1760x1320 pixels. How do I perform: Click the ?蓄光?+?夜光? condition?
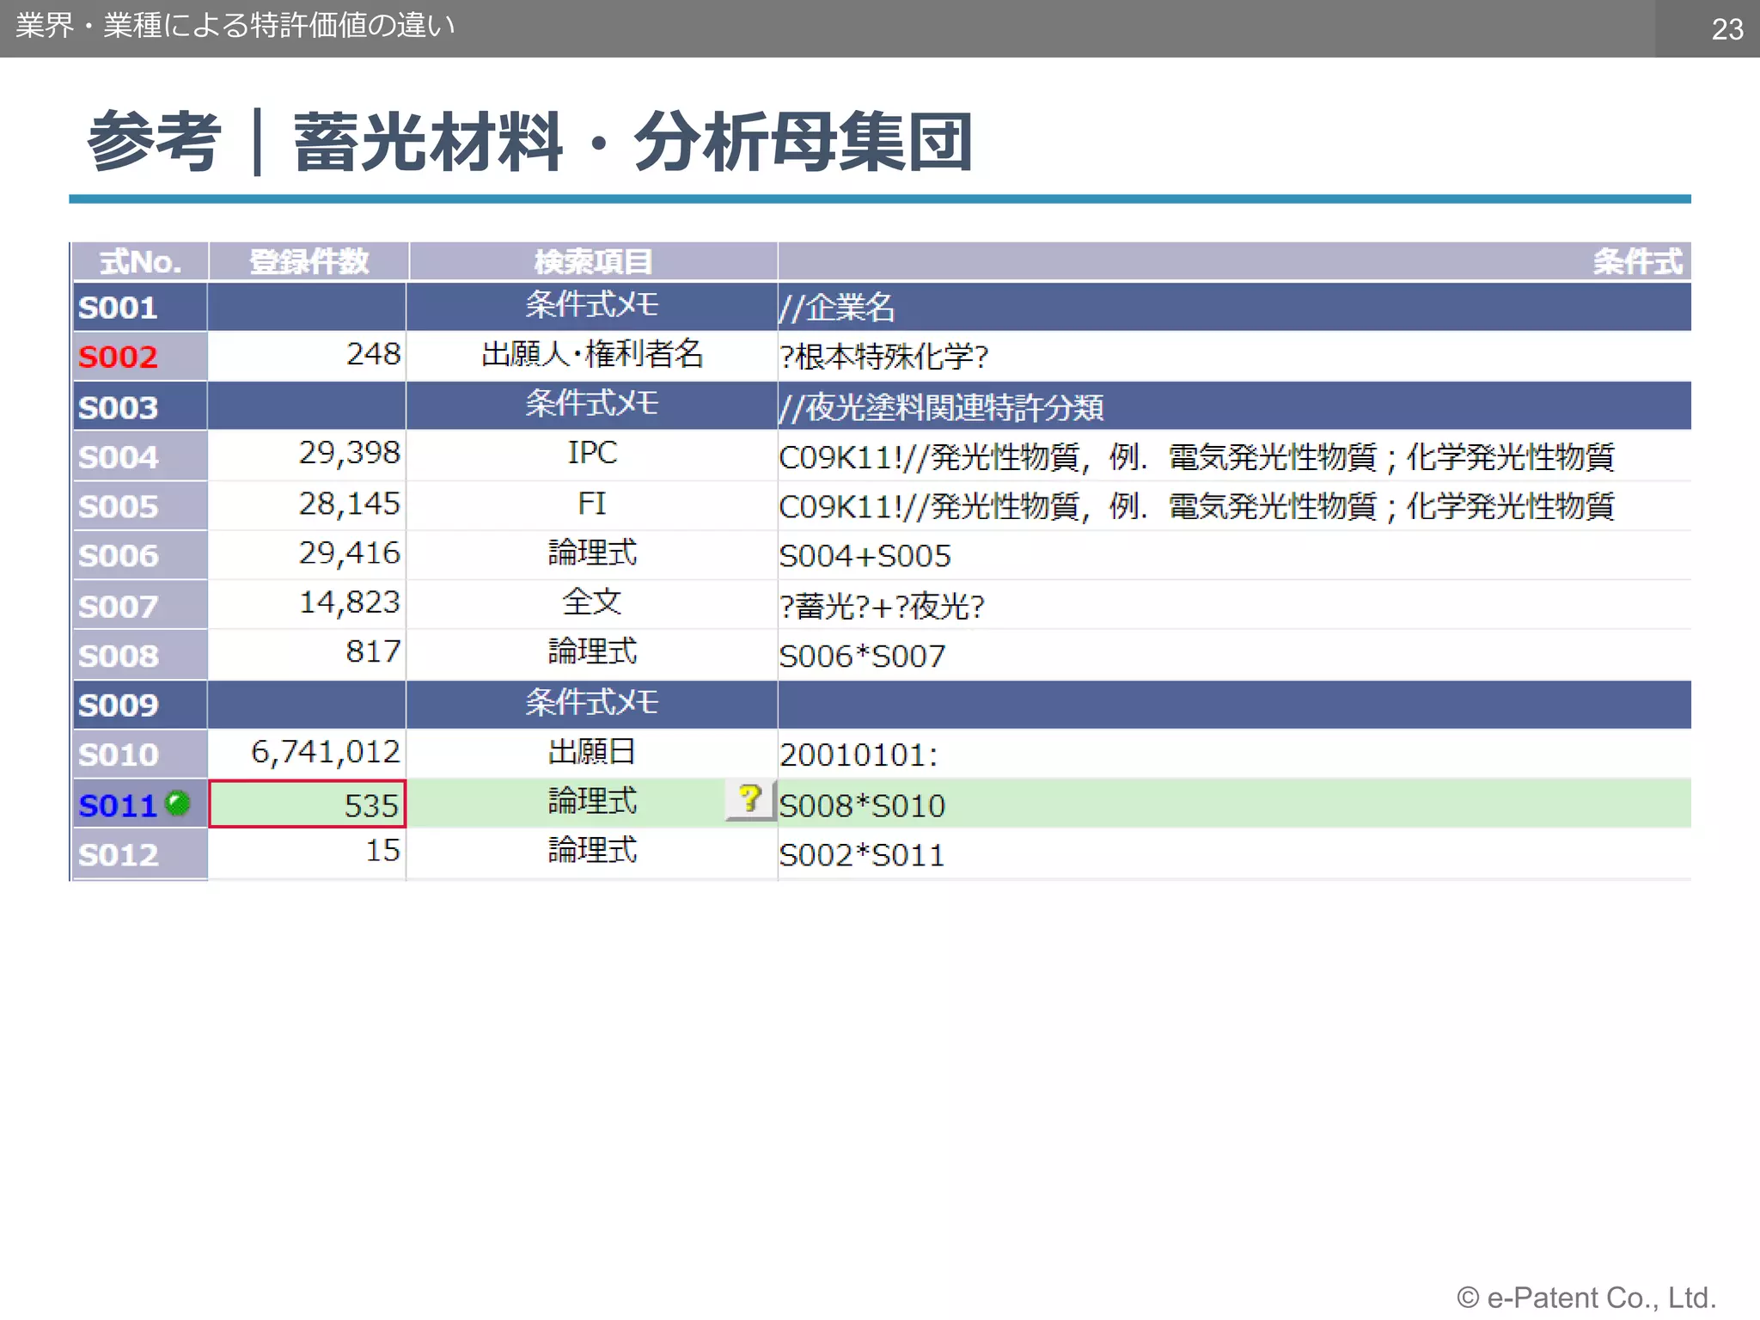882,607
